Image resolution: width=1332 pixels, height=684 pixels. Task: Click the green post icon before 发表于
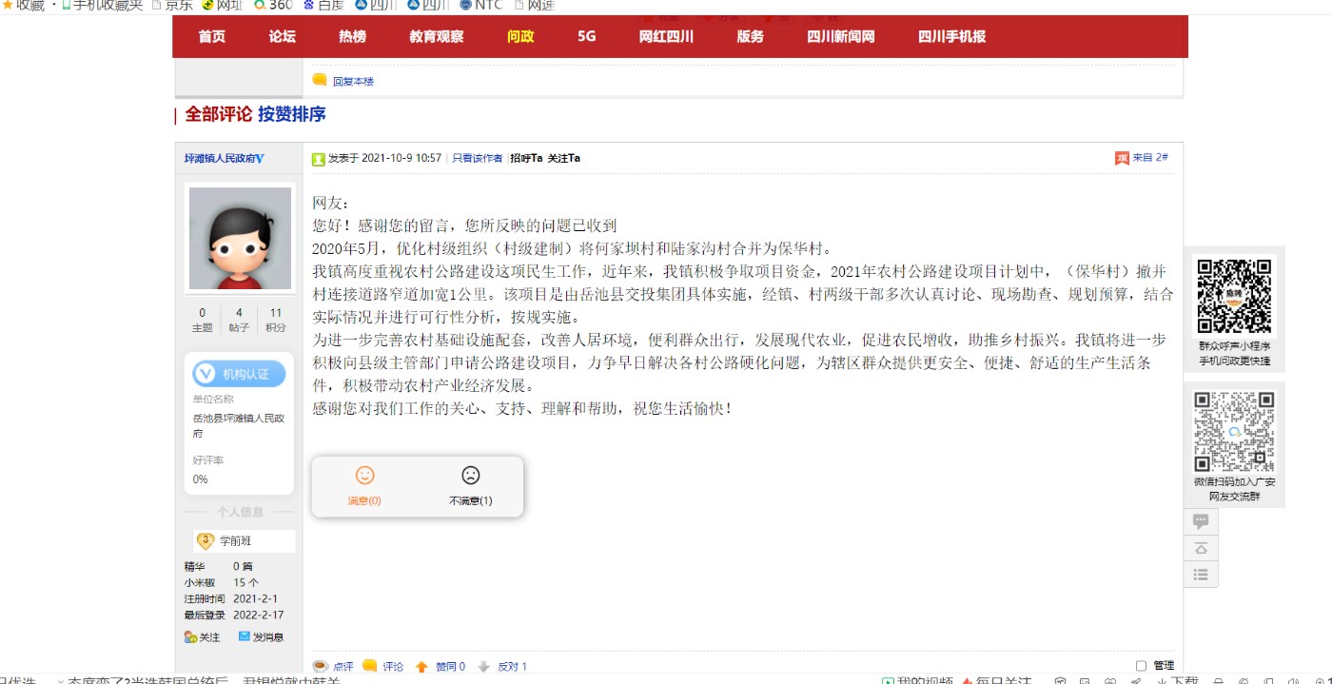click(319, 159)
